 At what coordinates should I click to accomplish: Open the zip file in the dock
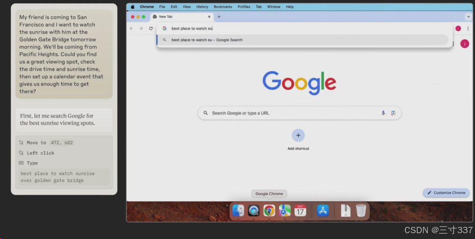click(346, 211)
